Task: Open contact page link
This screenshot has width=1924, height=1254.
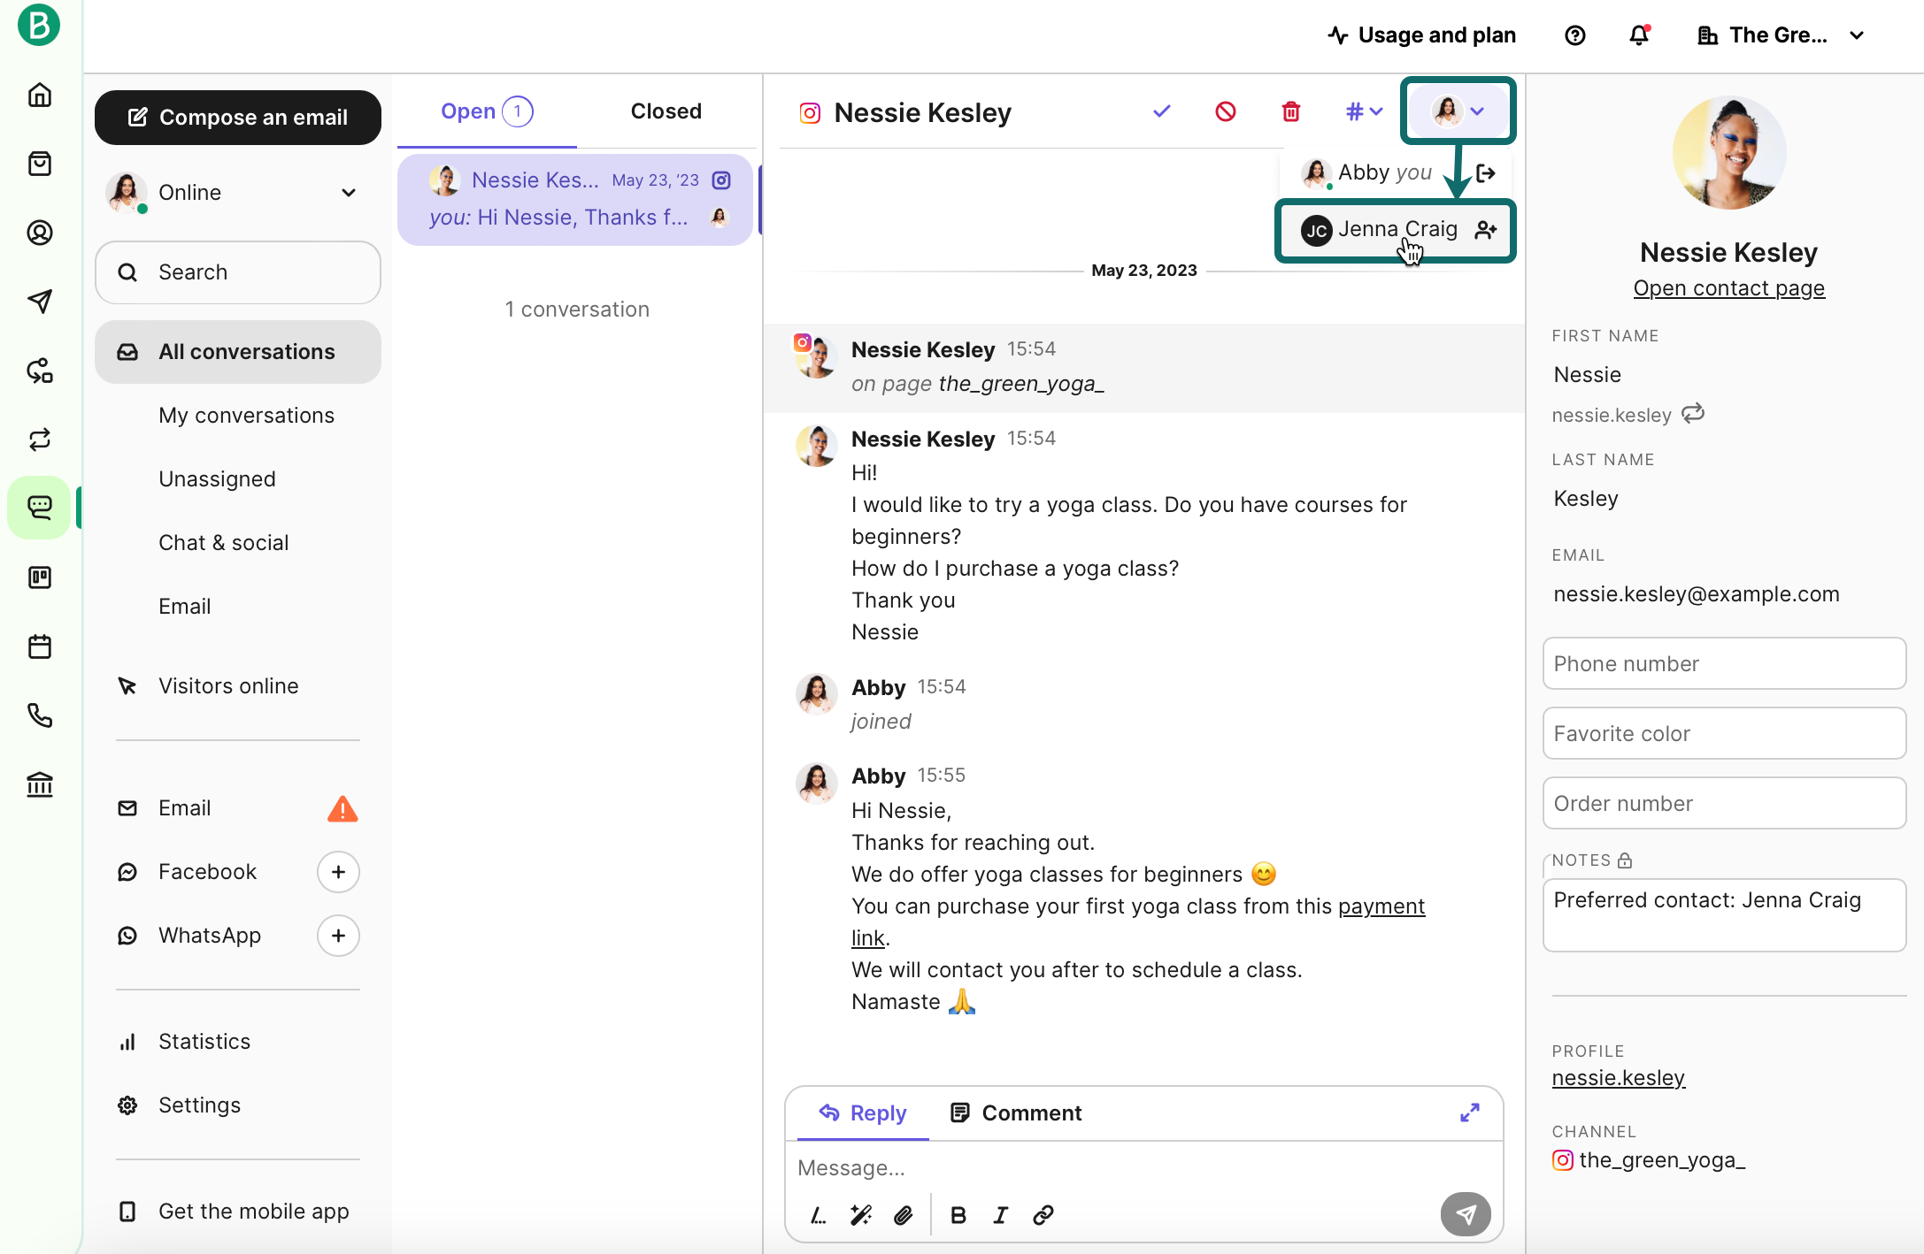Action: (x=1728, y=288)
